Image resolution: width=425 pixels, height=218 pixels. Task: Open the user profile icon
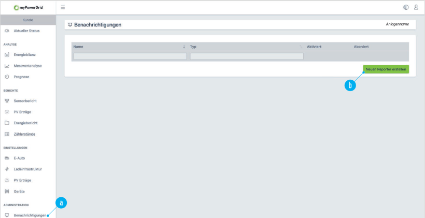tap(416, 7)
